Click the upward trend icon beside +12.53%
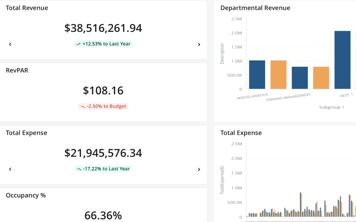356x222 pixels. tap(78, 44)
